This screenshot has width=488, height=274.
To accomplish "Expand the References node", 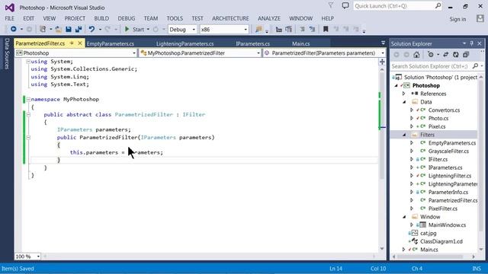I will pos(403,94).
